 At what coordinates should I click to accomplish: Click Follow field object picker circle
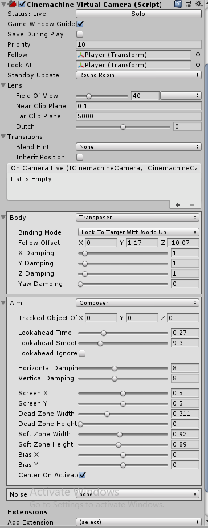(198, 55)
